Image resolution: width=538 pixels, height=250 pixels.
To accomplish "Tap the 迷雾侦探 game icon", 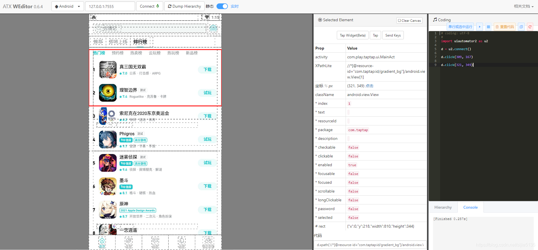I will click(x=108, y=163).
